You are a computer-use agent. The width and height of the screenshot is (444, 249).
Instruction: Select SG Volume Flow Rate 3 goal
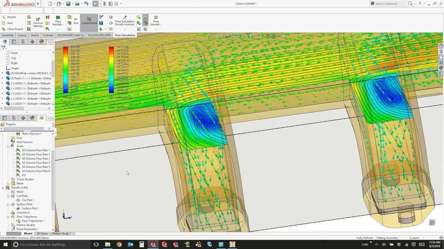coord(33,158)
